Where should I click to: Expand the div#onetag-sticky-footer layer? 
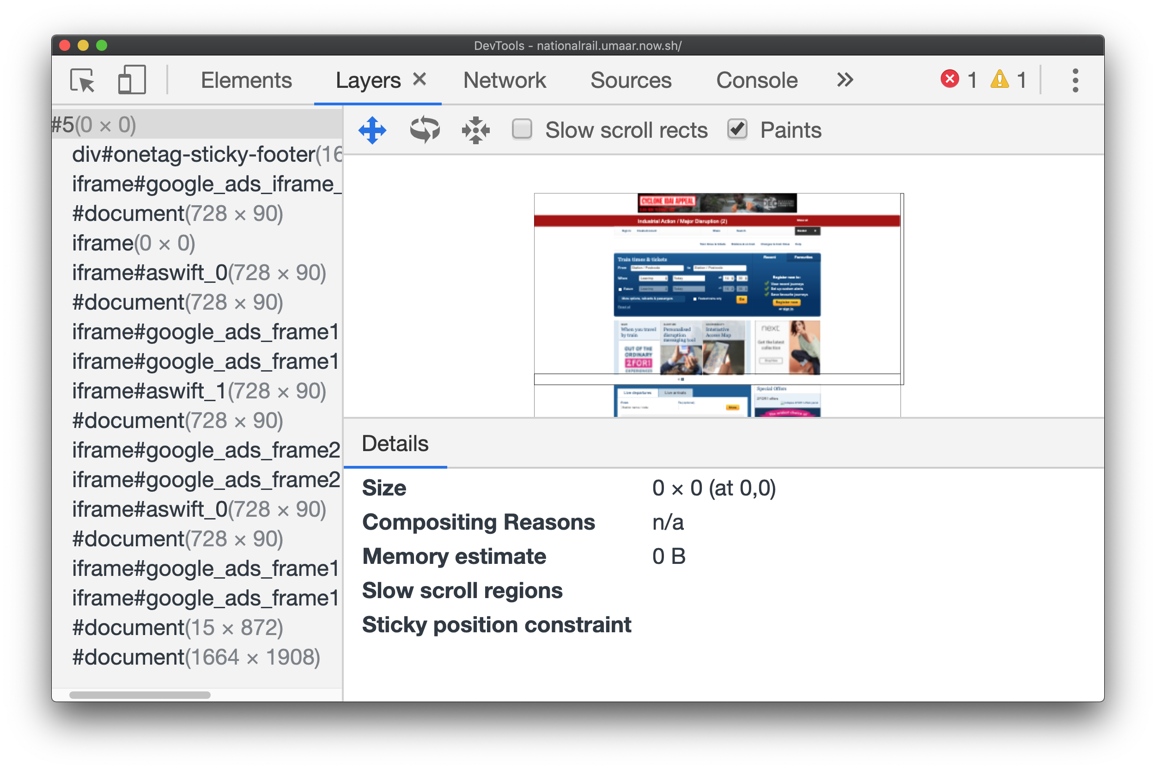(x=61, y=154)
